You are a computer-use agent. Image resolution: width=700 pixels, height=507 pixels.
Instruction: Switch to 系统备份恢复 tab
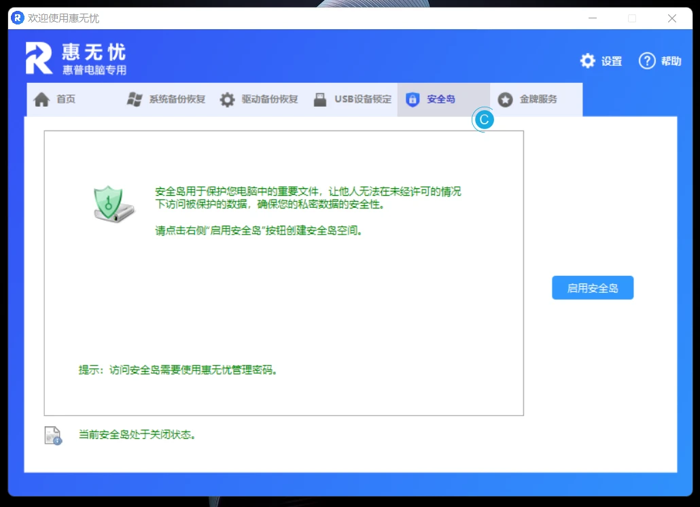click(x=166, y=99)
